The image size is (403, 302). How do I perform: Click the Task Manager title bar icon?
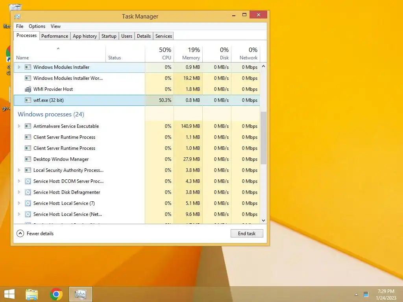(17, 17)
